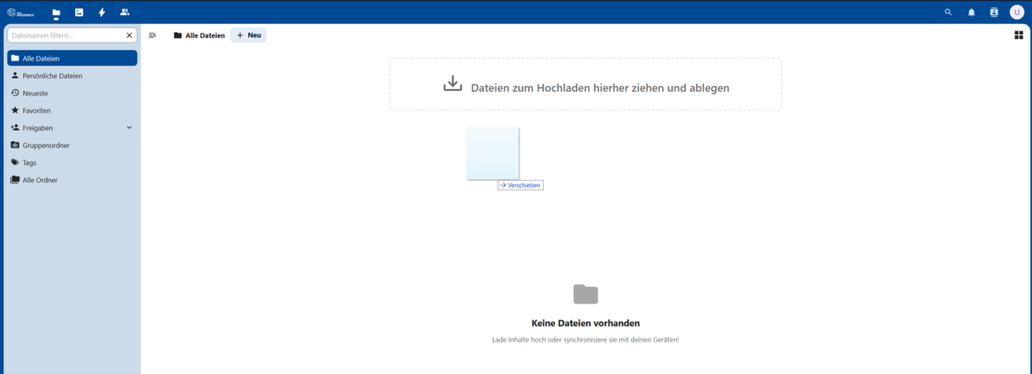Select Persönliche Dateien in sidebar
Screen dimensions: 1032x374
(52, 76)
